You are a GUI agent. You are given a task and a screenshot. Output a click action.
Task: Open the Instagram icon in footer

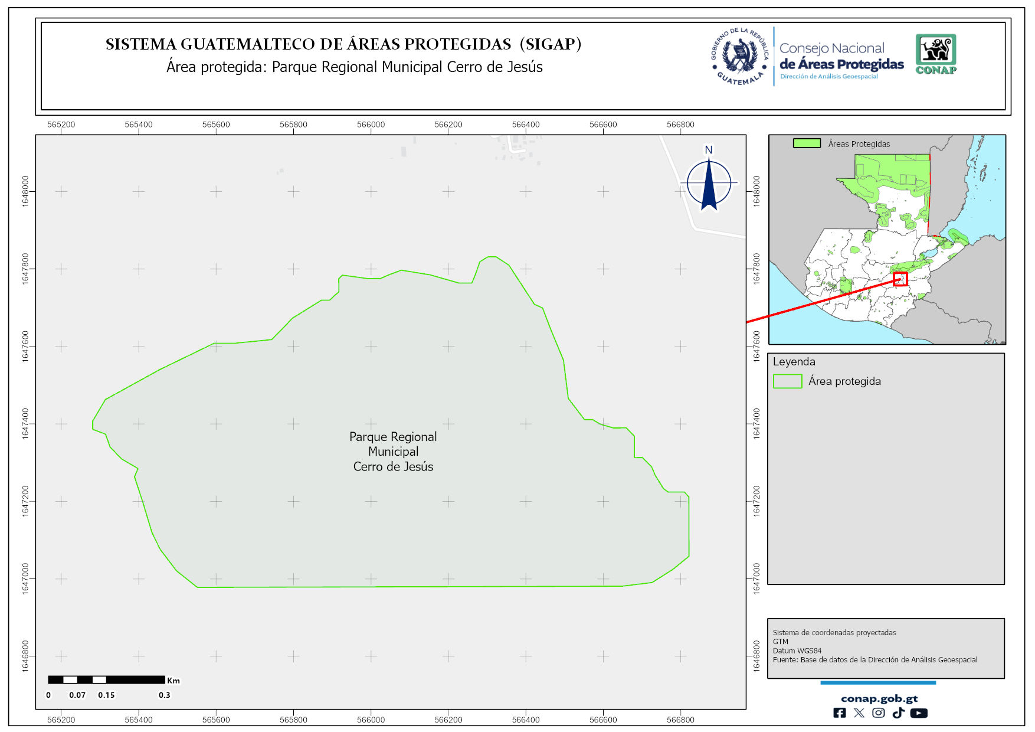pos(879,713)
